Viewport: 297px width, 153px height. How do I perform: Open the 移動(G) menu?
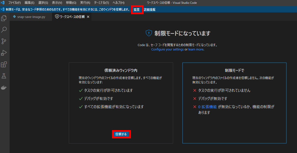71,3
